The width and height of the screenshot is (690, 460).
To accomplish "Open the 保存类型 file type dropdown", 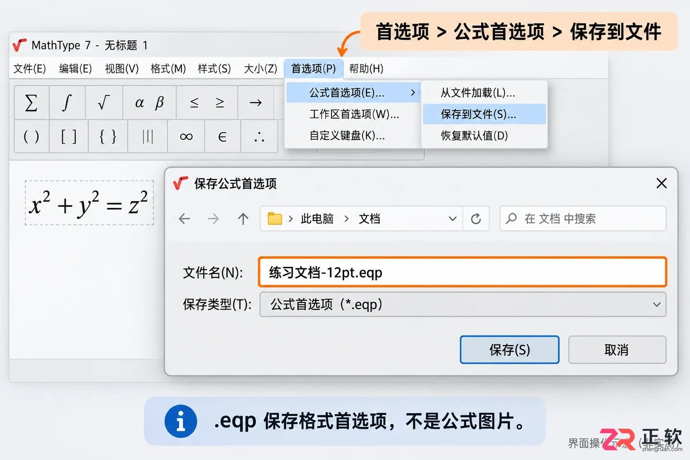I will 463,304.
